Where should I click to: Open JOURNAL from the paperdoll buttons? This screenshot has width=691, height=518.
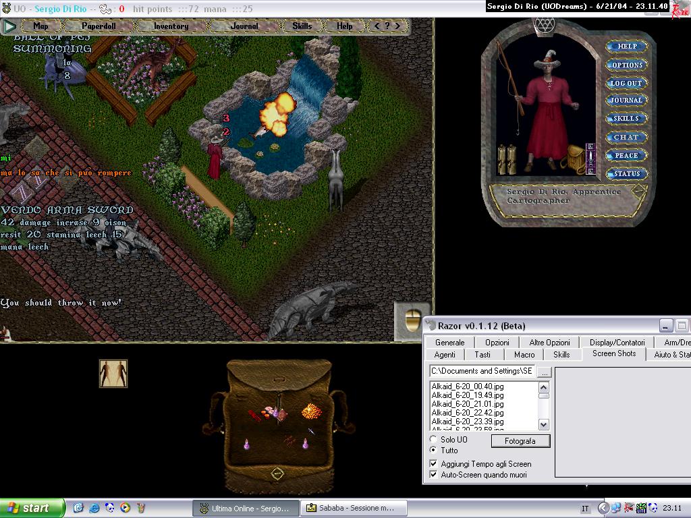coord(626,100)
